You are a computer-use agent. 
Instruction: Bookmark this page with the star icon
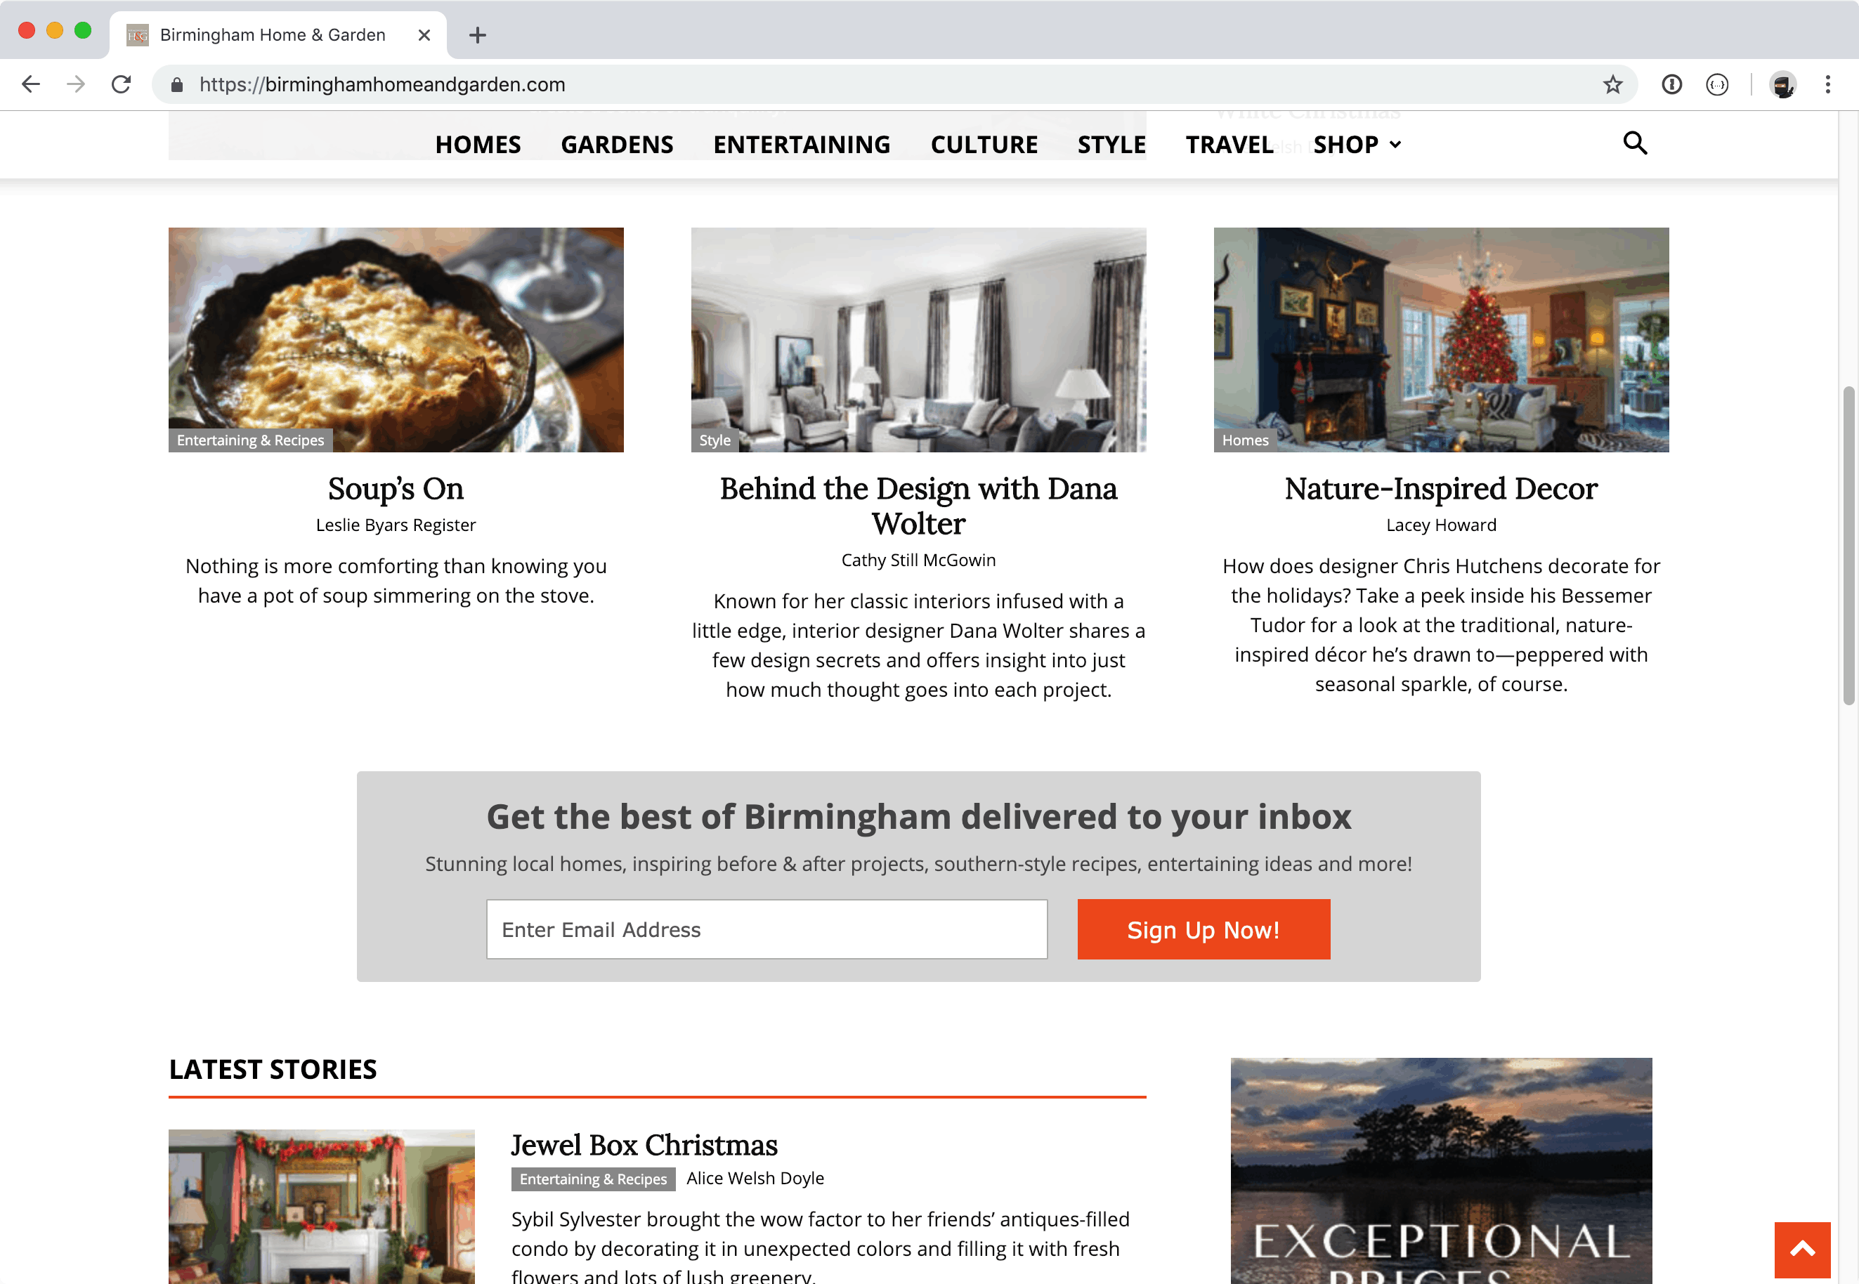click(x=1612, y=84)
